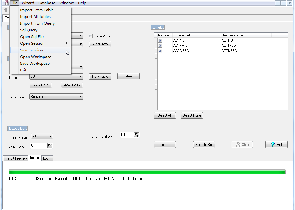Click the green import progress bar
The height and width of the screenshot is (210, 295).
[x=147, y=172]
